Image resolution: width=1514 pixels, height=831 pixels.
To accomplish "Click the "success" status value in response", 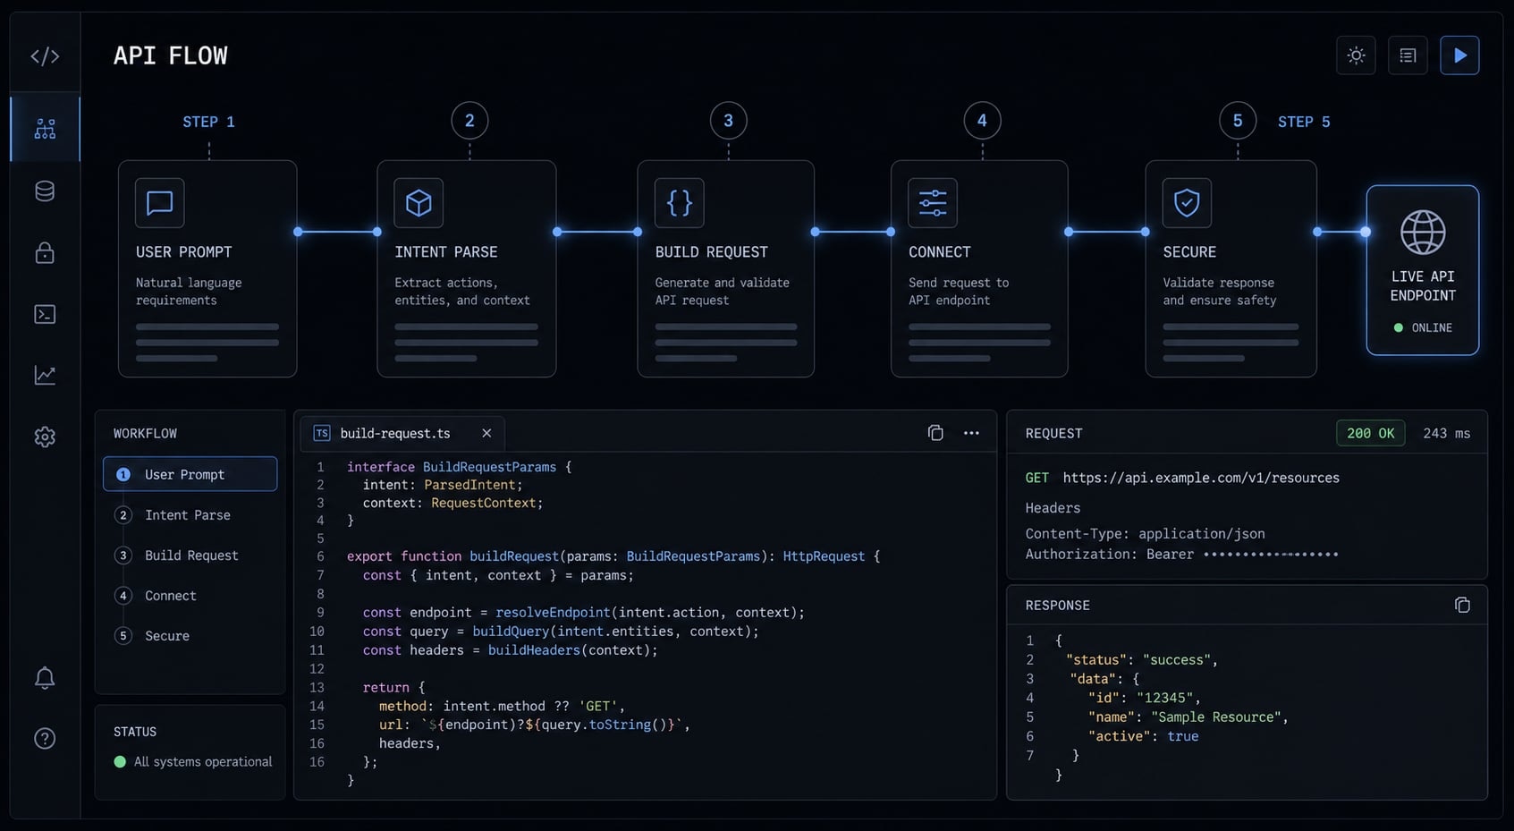I will tap(1177, 660).
